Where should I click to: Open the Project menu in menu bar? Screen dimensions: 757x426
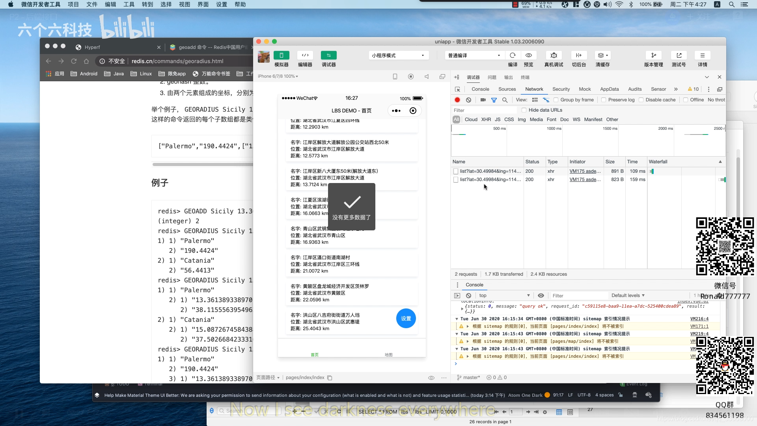pyautogui.click(x=73, y=4)
